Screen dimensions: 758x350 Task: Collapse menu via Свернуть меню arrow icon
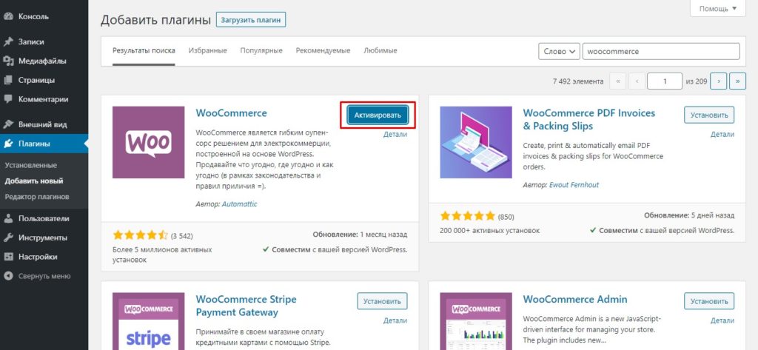(x=8, y=276)
